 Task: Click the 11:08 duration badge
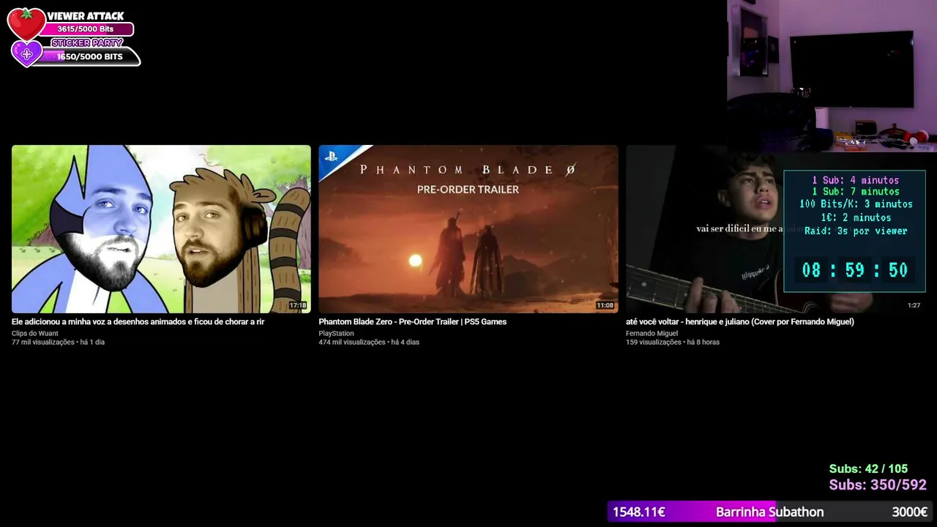click(605, 305)
